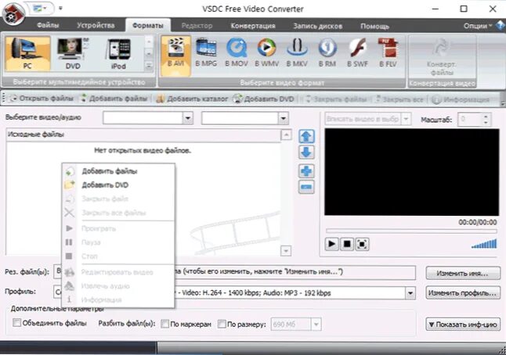Enable split По маркерам checkbox
This screenshot has height=355, width=506.
[165, 324]
